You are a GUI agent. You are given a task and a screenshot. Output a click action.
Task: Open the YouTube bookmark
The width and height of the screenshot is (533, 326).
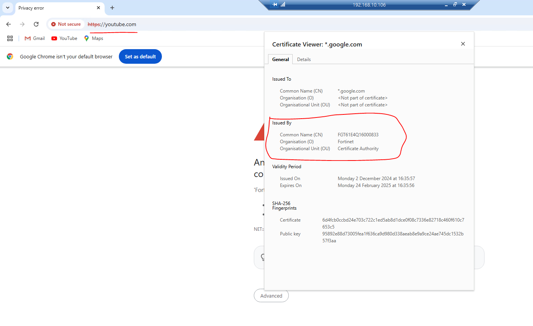pyautogui.click(x=64, y=38)
